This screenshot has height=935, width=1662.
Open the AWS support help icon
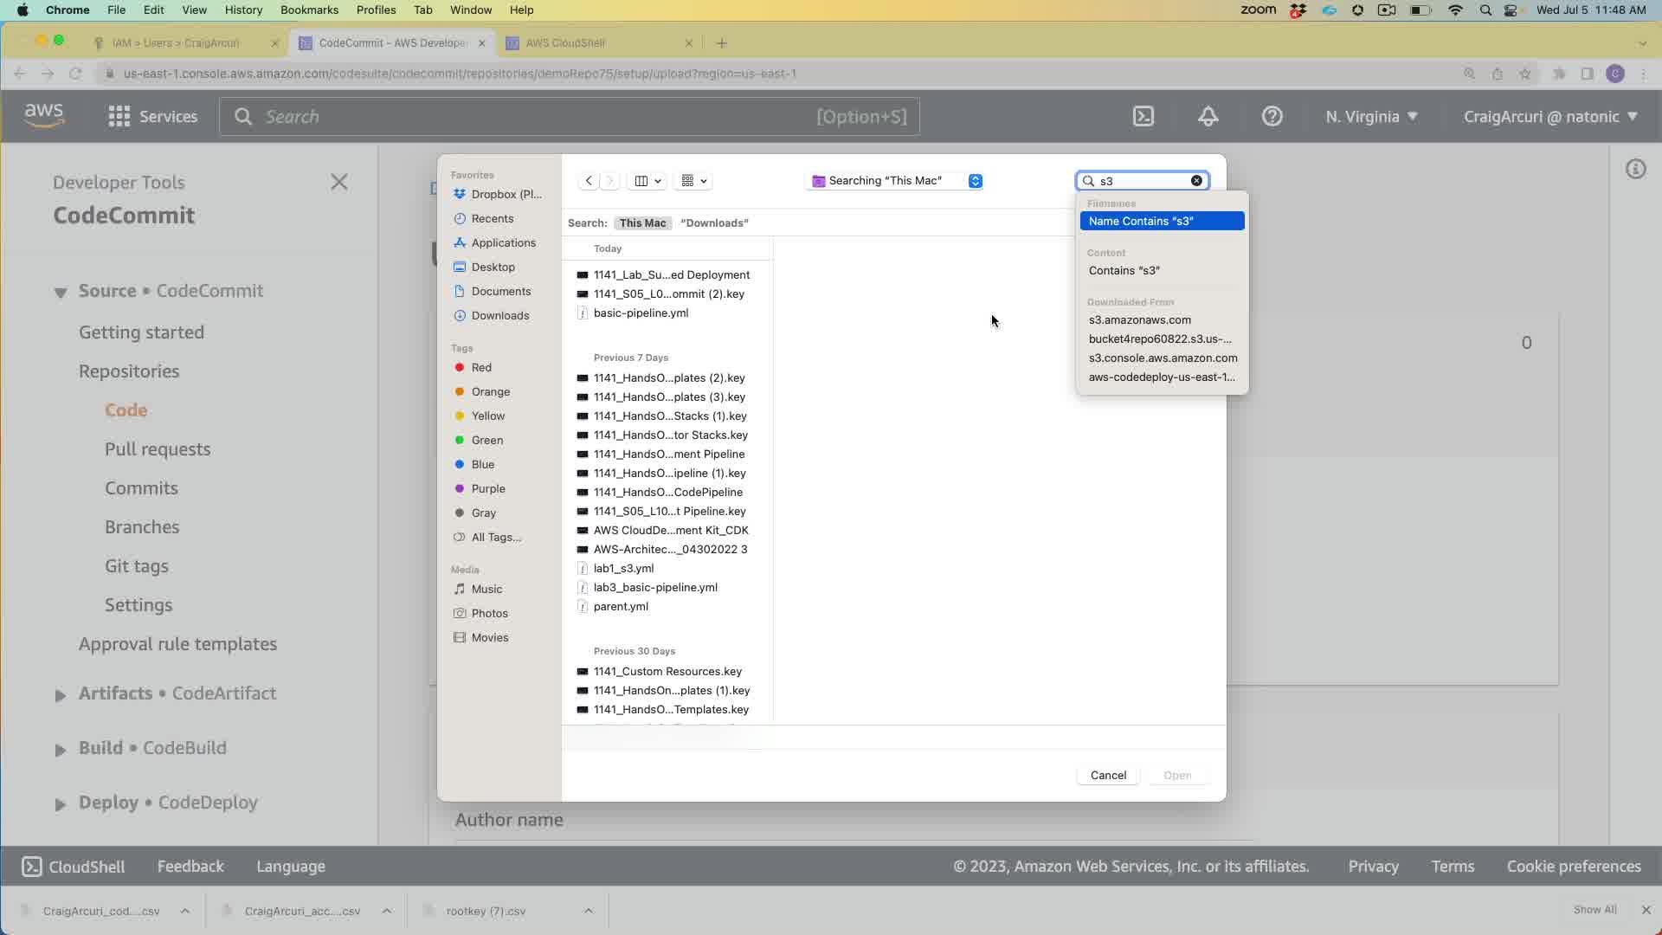click(1272, 116)
